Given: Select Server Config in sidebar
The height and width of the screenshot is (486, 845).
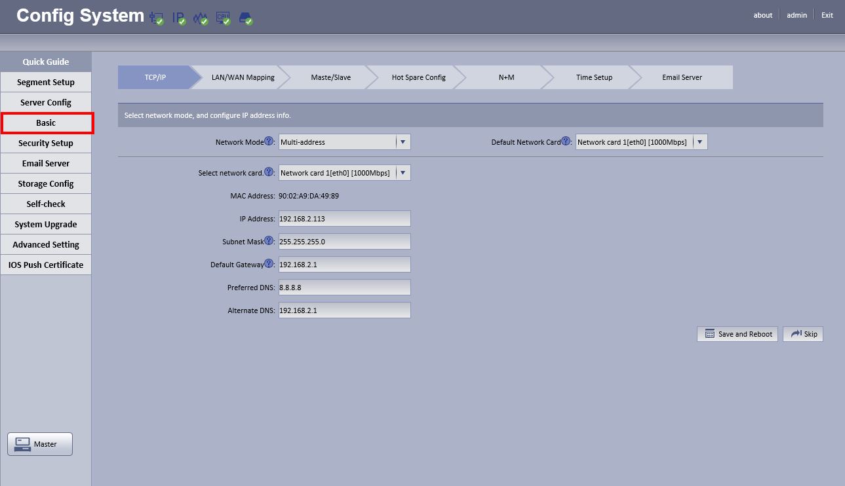Looking at the screenshot, I should [x=46, y=103].
